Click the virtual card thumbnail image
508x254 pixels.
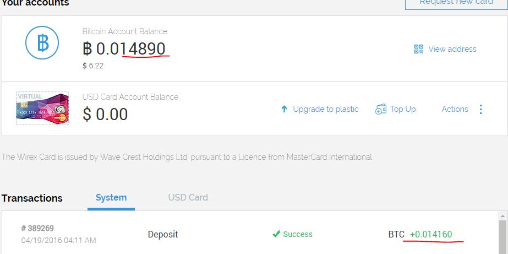[x=42, y=109]
